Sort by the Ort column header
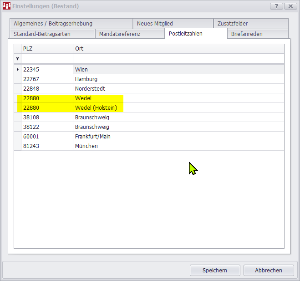This screenshot has height=281, width=300. (178, 49)
